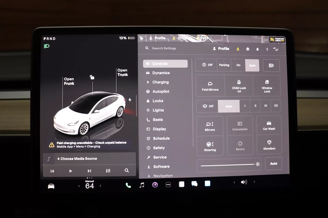Tap the car icon in bottom bar

(x=51, y=186)
